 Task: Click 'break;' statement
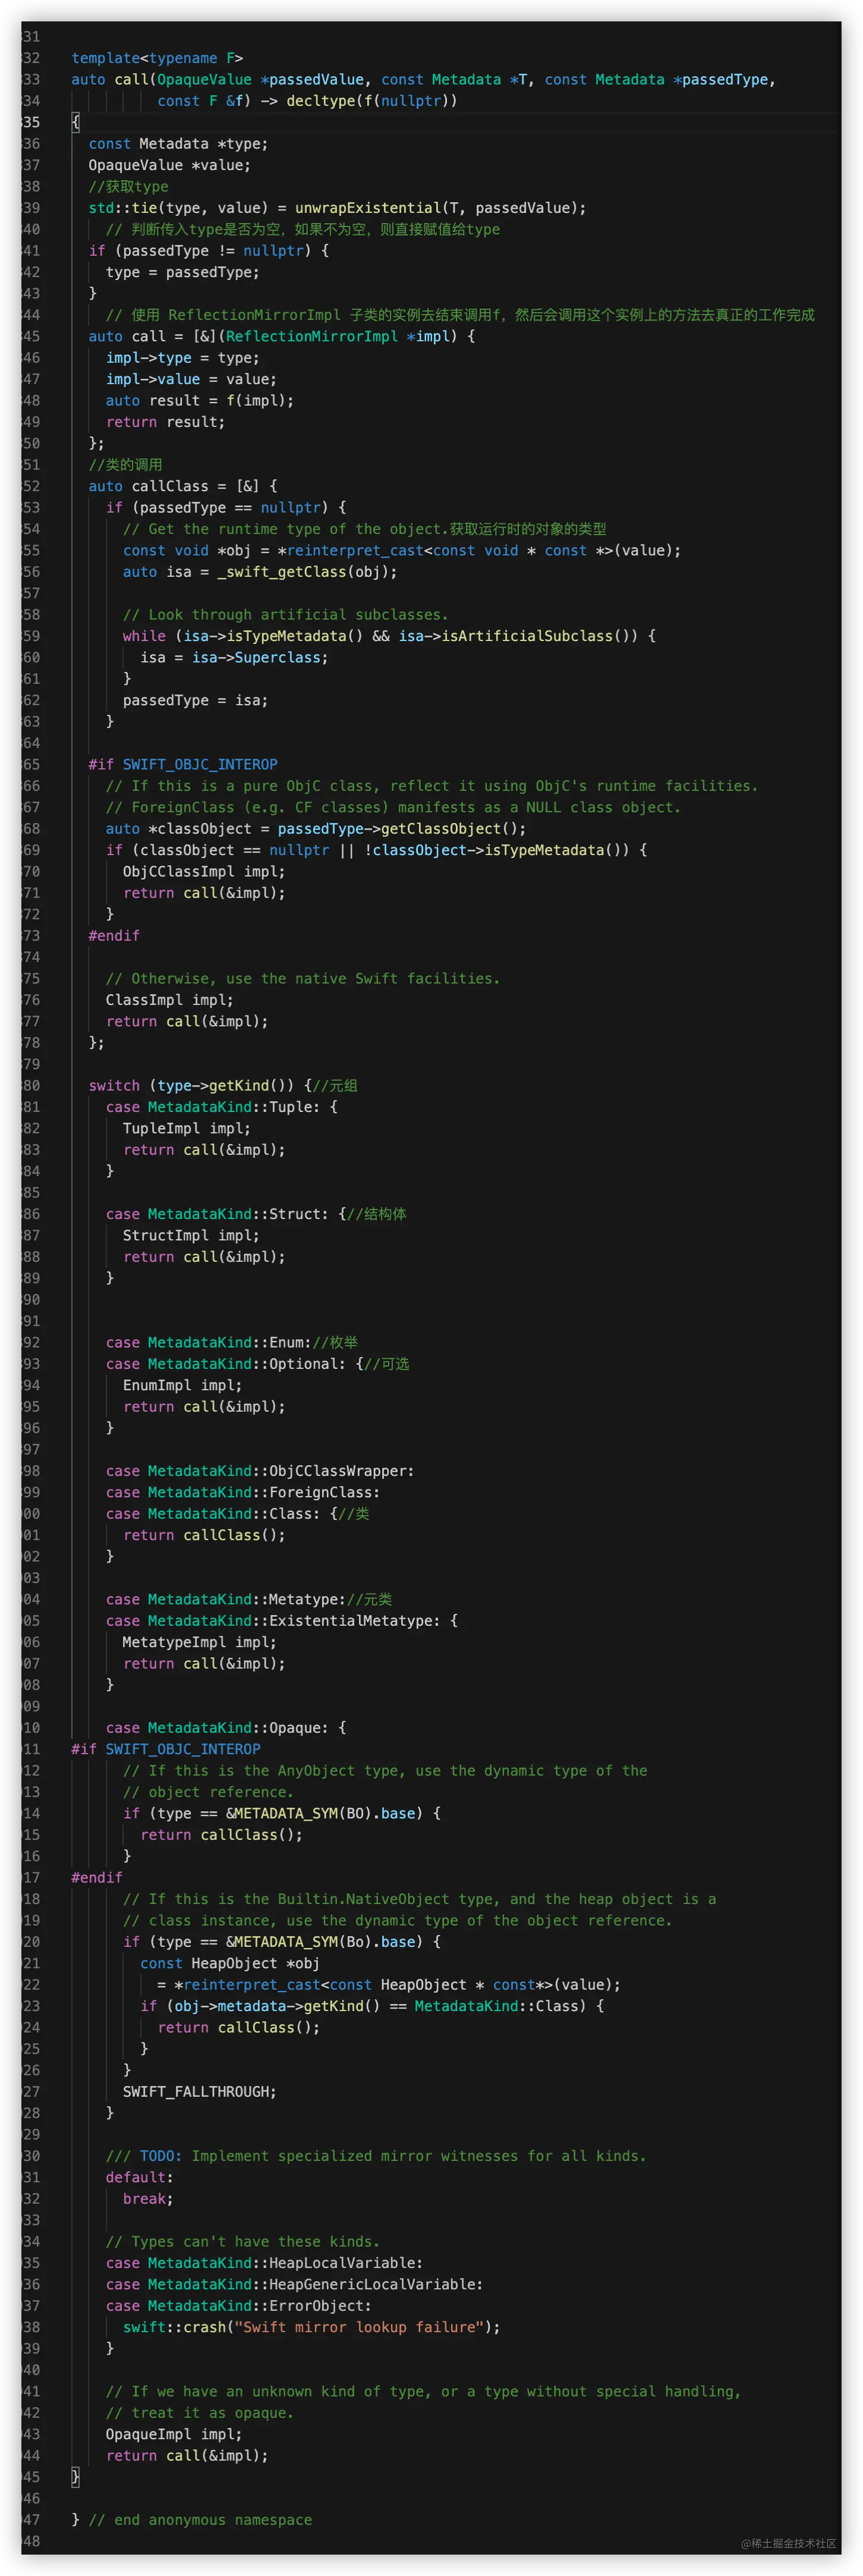point(148,2199)
